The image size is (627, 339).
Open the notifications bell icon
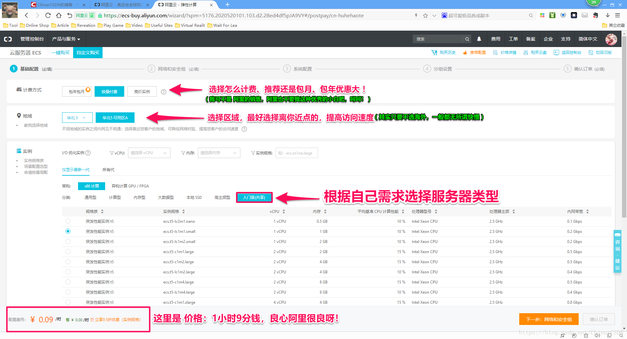click(479, 39)
